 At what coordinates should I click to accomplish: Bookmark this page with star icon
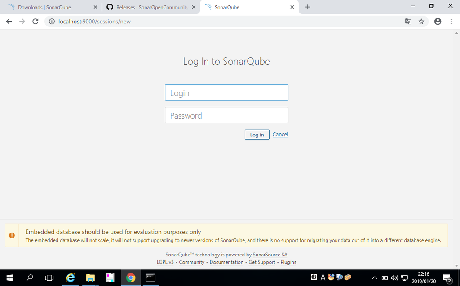click(x=421, y=22)
